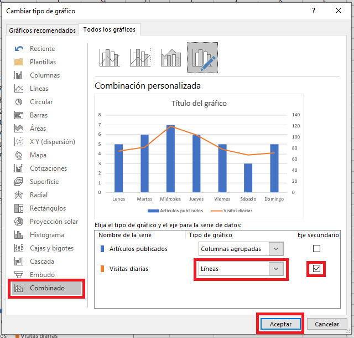This screenshot has width=354, height=338.
Task: Expand the Líneas chart type dropdown
Action: (x=275, y=269)
